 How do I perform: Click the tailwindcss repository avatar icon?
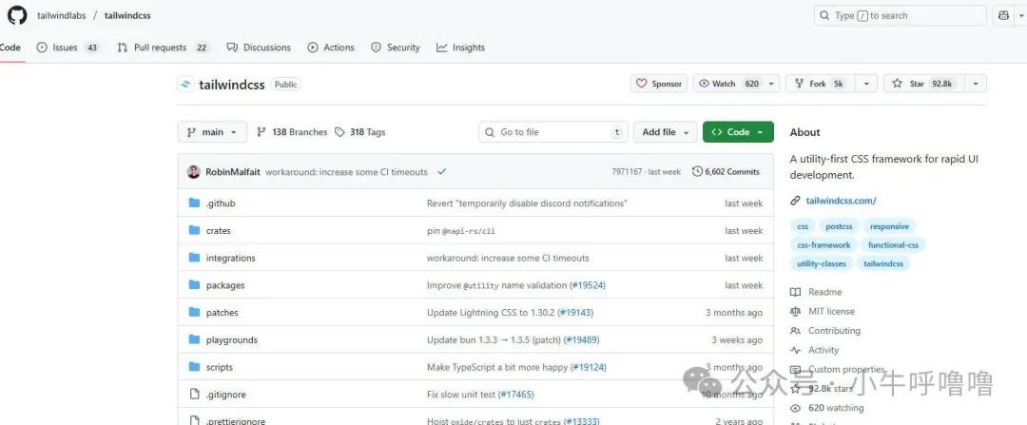186,85
